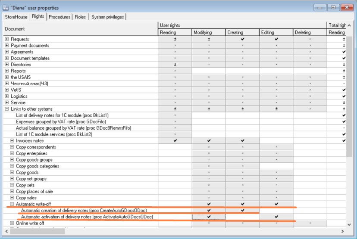Screen dimensions: 357x239
Task: Toggle Reading right for Invoices notes
Action: pos(175,141)
